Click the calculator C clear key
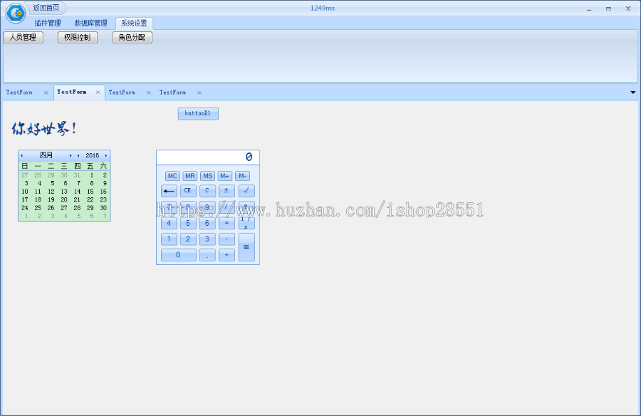The width and height of the screenshot is (641, 416). 207,191
